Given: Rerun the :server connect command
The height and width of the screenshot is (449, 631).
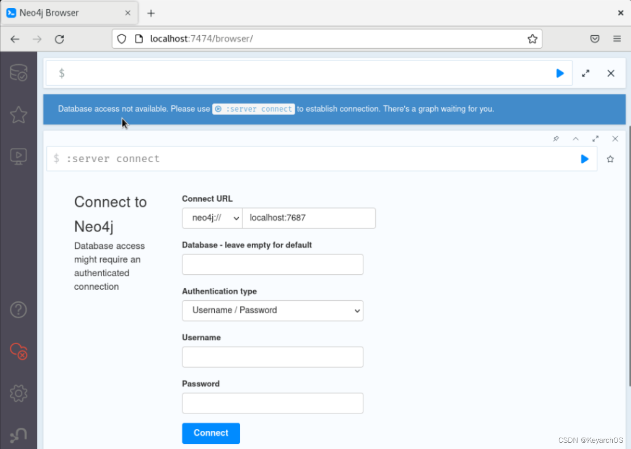Looking at the screenshot, I should 585,159.
